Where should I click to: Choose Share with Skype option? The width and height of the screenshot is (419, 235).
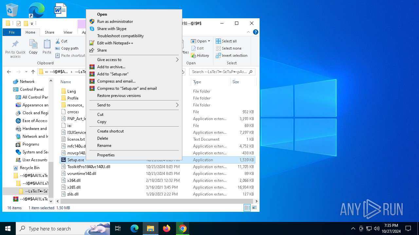(x=112, y=29)
